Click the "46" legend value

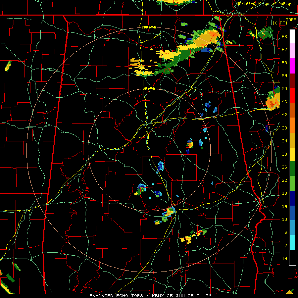(284, 102)
